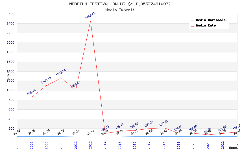This screenshot has height=155, width=240.
Task: Click data label 164.93
Action: click(x=134, y=125)
